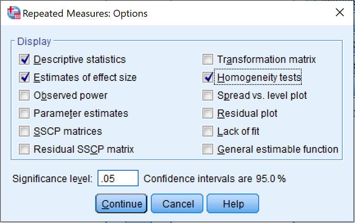
Task: Open Help for this dialog
Action: point(233,204)
